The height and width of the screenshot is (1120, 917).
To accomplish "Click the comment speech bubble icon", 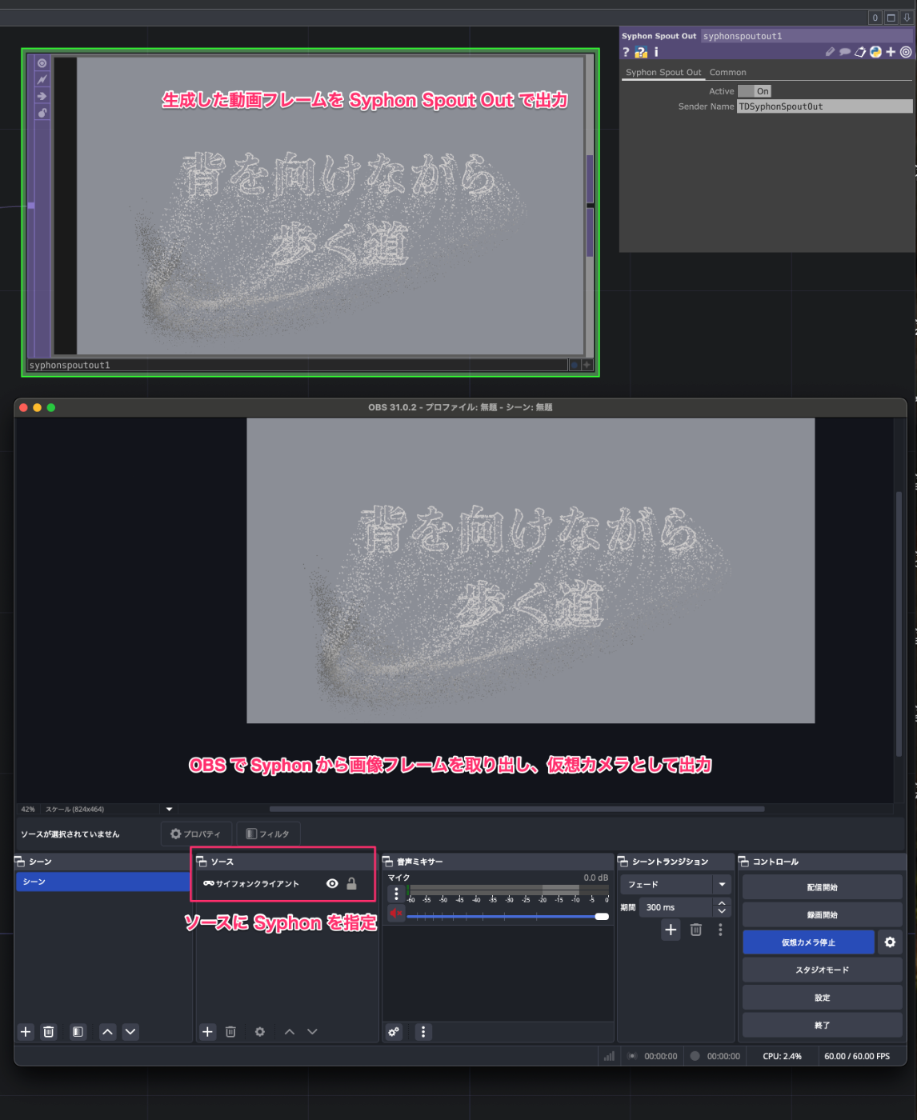I will 844,52.
